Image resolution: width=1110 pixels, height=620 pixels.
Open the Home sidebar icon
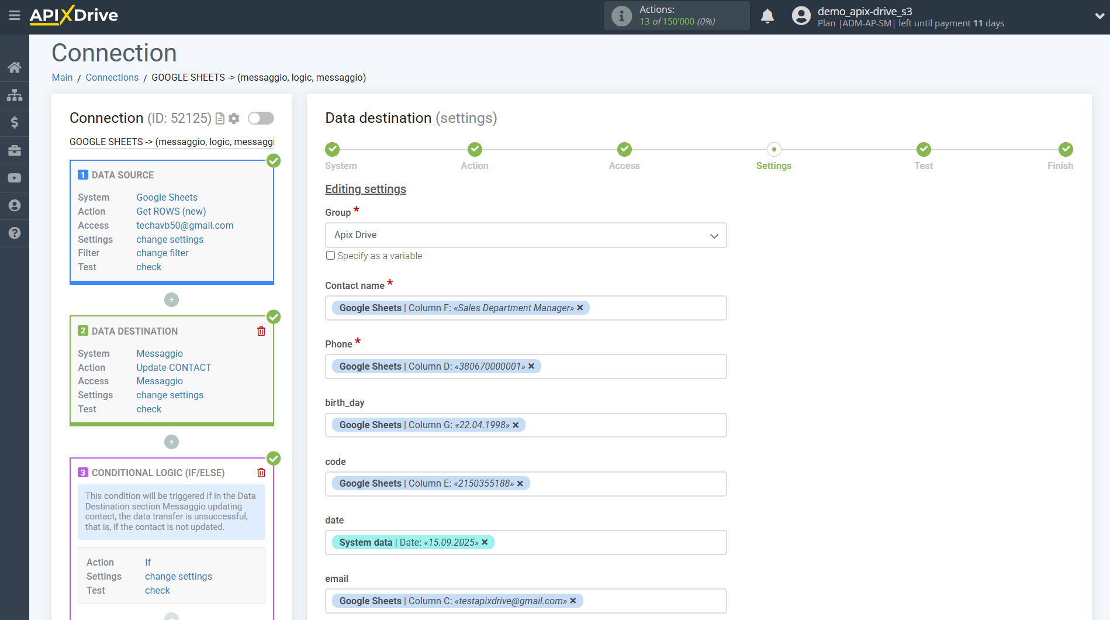(x=15, y=67)
